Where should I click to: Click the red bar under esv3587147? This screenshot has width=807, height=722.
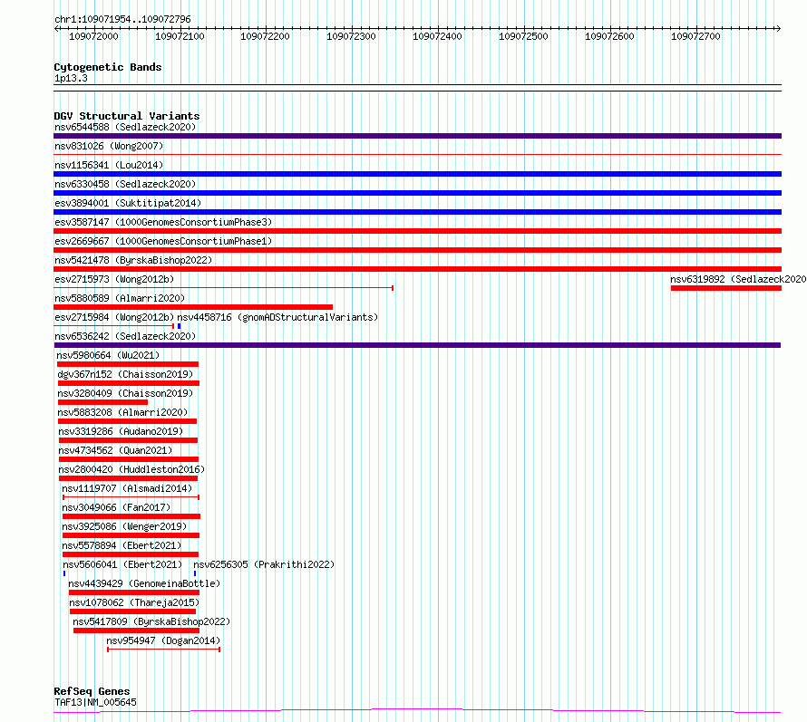pyautogui.click(x=417, y=231)
